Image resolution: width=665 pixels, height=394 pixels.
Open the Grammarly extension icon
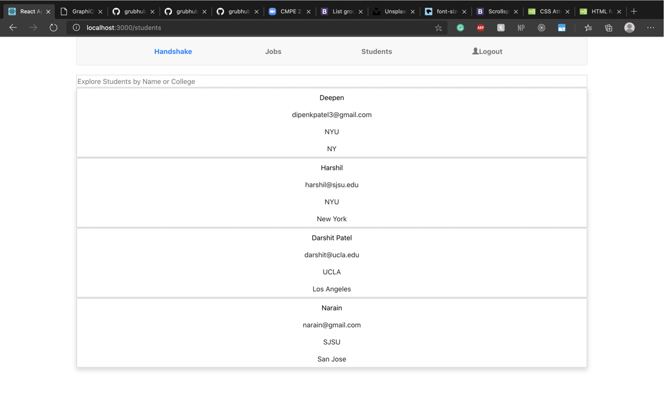click(460, 28)
